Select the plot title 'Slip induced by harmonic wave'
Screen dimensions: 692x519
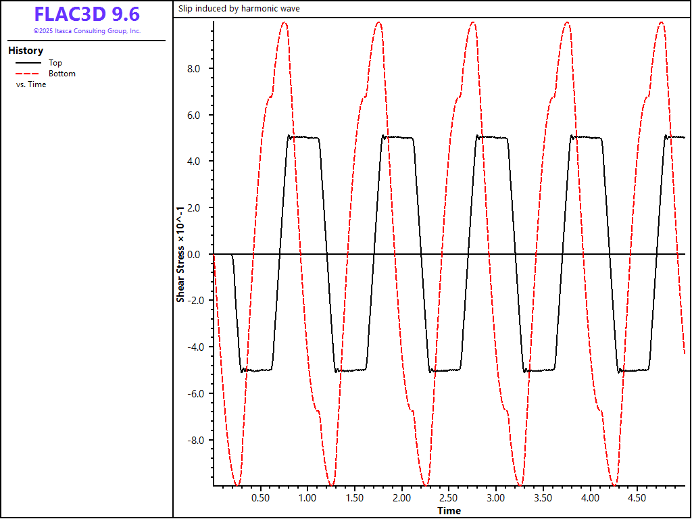tap(239, 9)
